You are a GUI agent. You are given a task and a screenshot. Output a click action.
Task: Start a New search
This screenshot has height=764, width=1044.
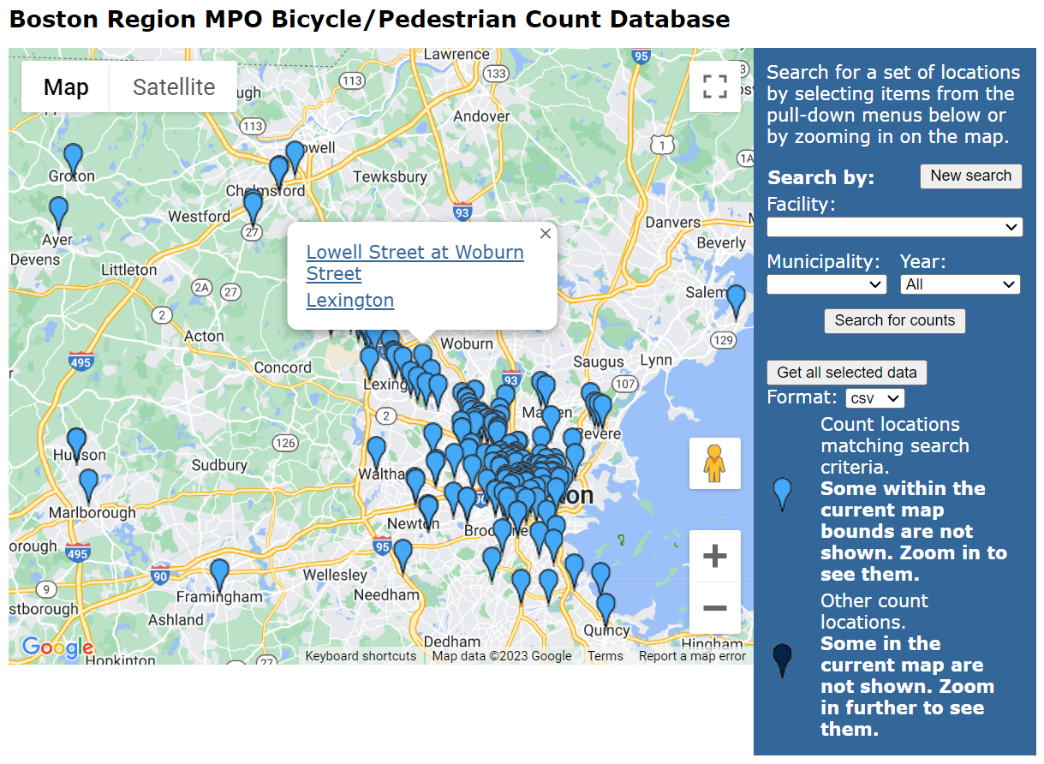click(970, 176)
